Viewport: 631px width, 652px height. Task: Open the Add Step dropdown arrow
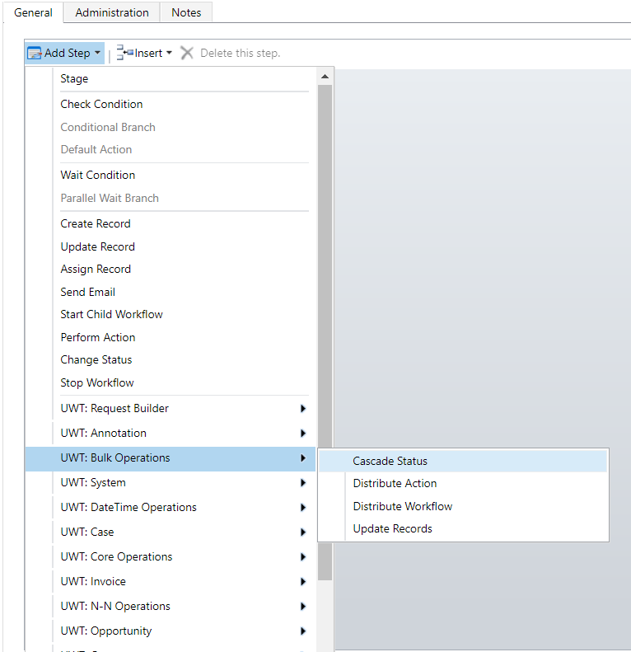(97, 54)
